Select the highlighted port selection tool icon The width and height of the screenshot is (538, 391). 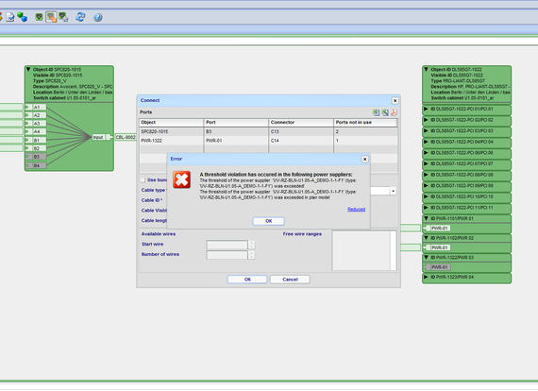[x=51, y=17]
